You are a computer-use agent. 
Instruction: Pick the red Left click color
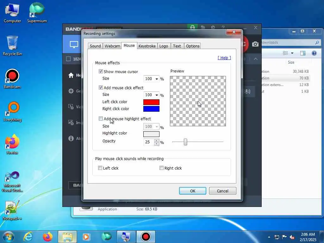(x=151, y=102)
